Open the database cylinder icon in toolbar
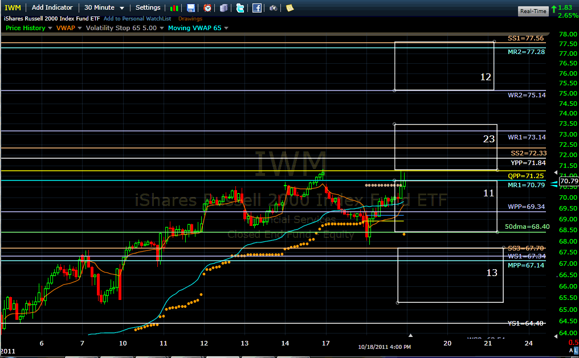The image size is (579, 358). tap(223, 8)
